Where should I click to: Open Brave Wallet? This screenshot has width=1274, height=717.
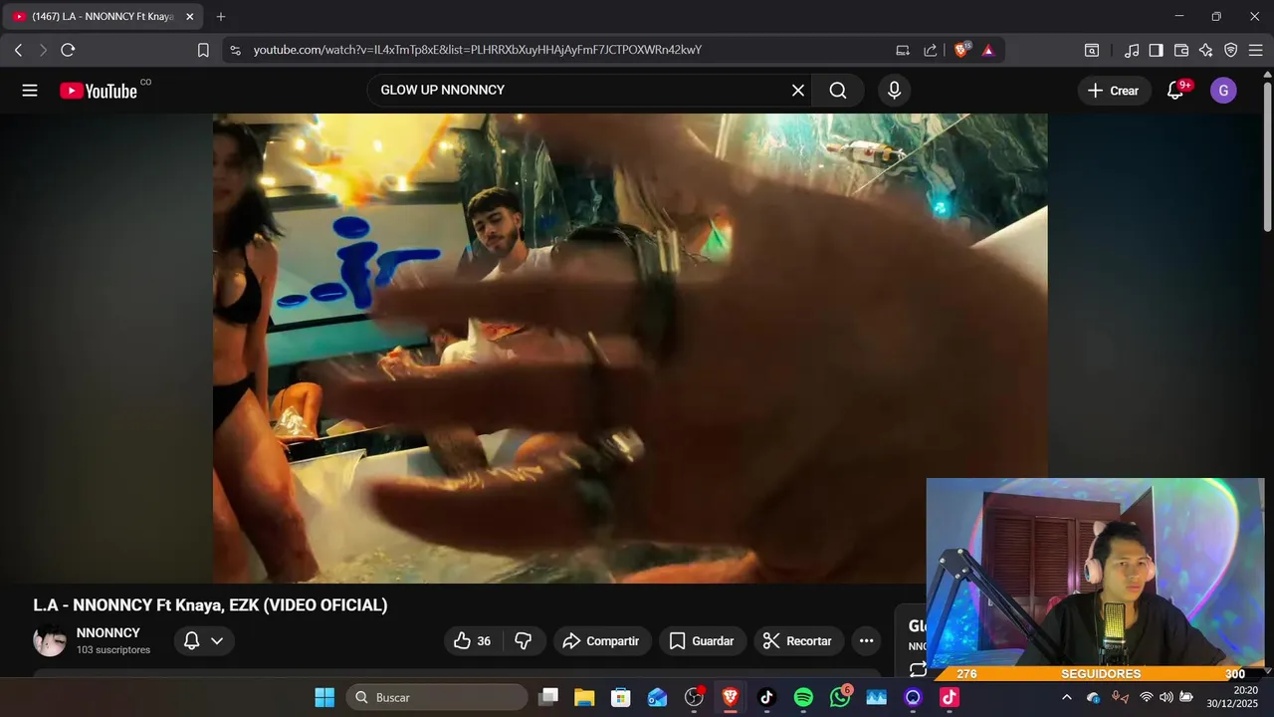pos(1181,50)
